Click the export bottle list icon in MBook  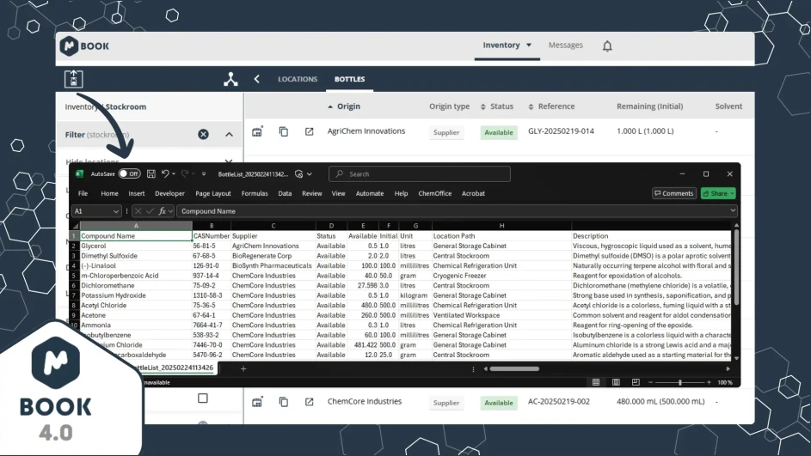coord(73,79)
